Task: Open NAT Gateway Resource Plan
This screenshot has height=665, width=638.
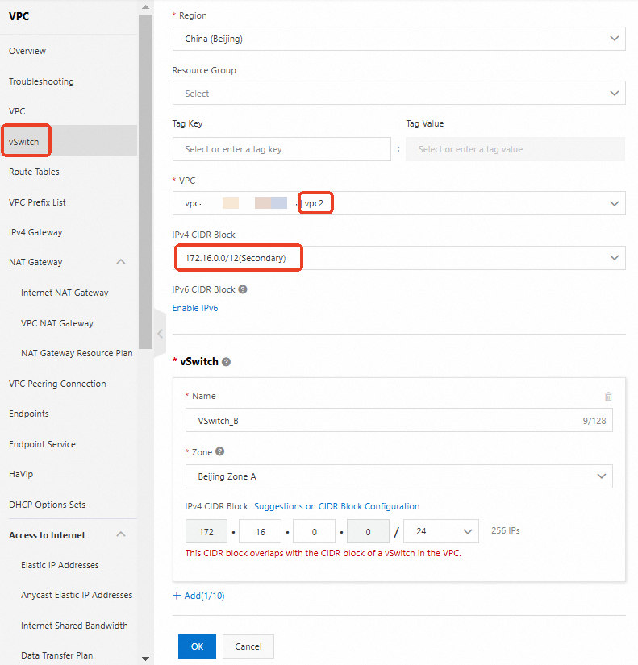Action: click(77, 353)
